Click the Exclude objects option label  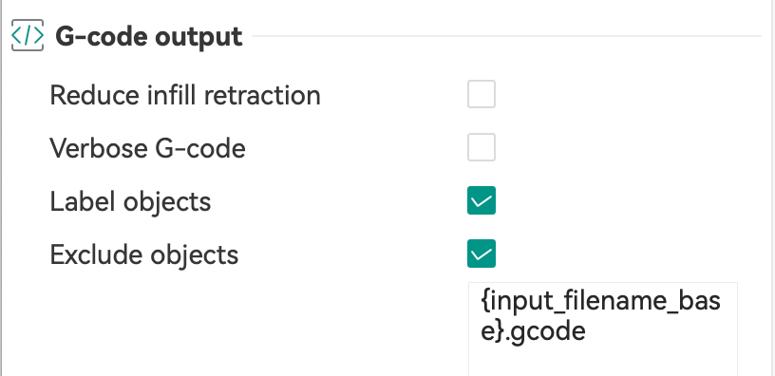point(144,255)
